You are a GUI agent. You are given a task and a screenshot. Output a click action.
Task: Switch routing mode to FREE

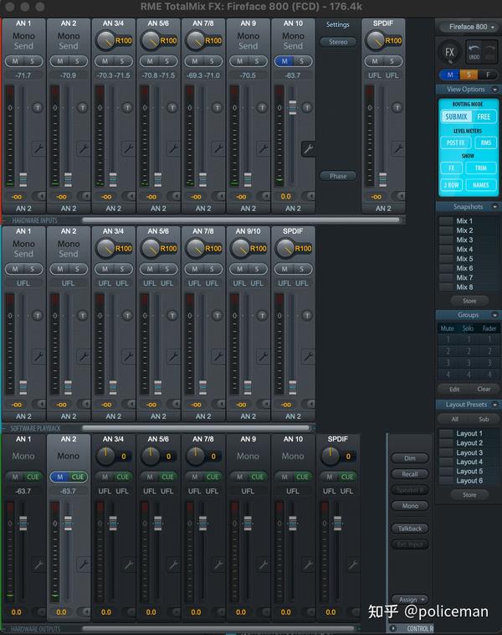484,116
